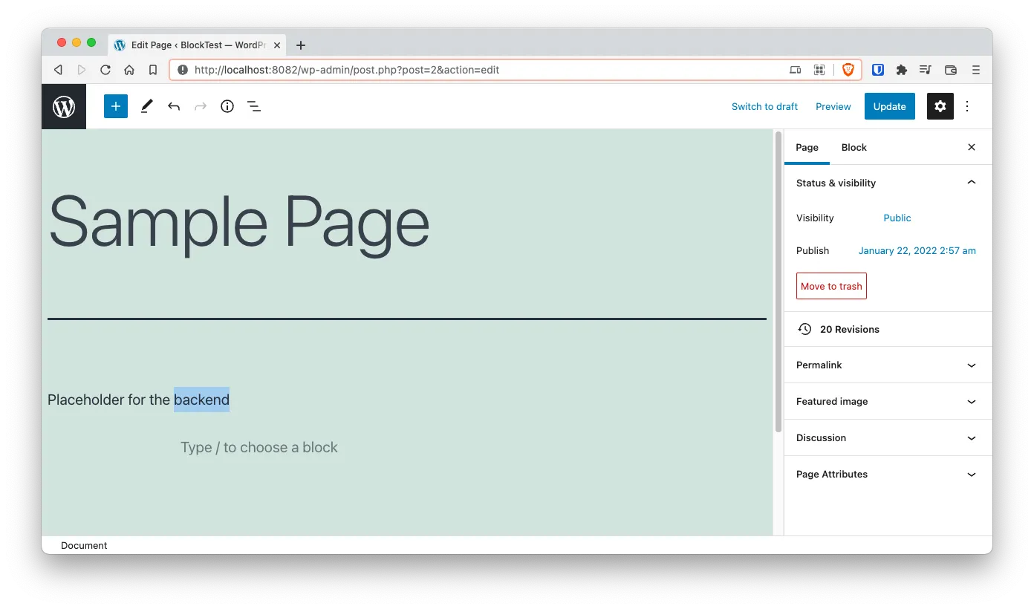The width and height of the screenshot is (1034, 609).
Task: Select the Edit Page browser tab
Action: click(197, 45)
